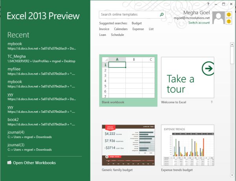Search suggested term Schedule
The height and width of the screenshot is (181, 236).
click(x=117, y=35)
